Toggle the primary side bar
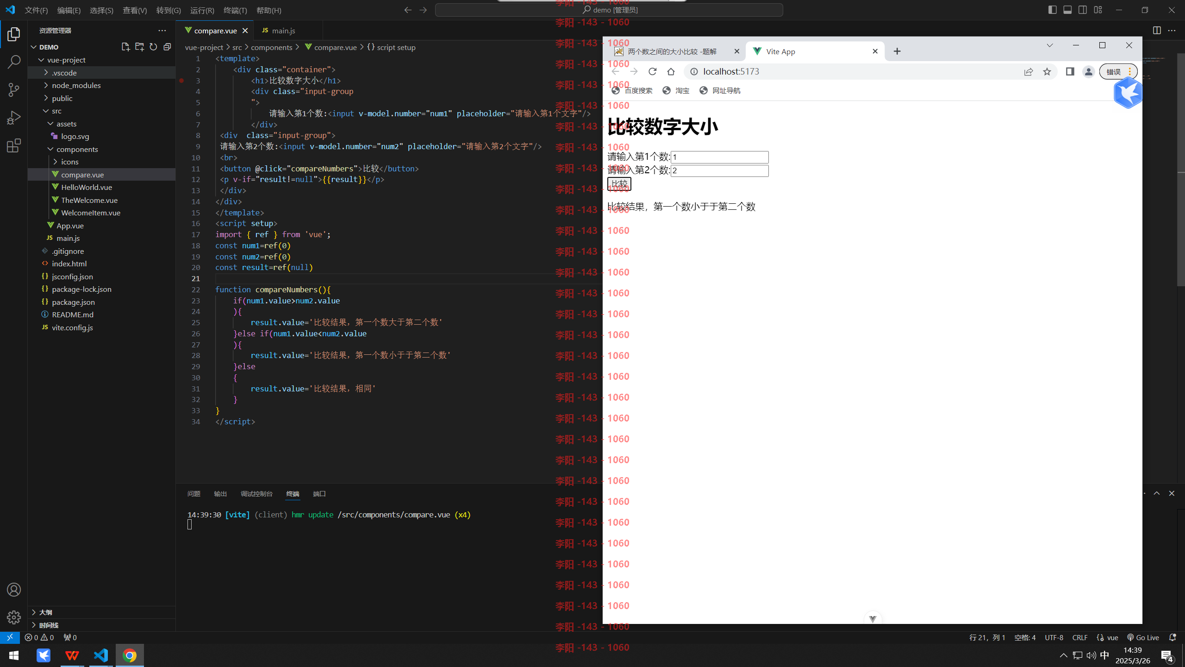The height and width of the screenshot is (667, 1185). point(1052,10)
